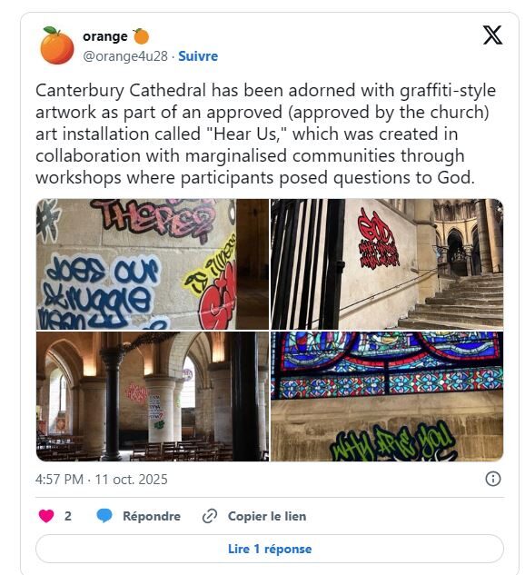
Task: Like the post with heart icon
Action: (x=46, y=516)
